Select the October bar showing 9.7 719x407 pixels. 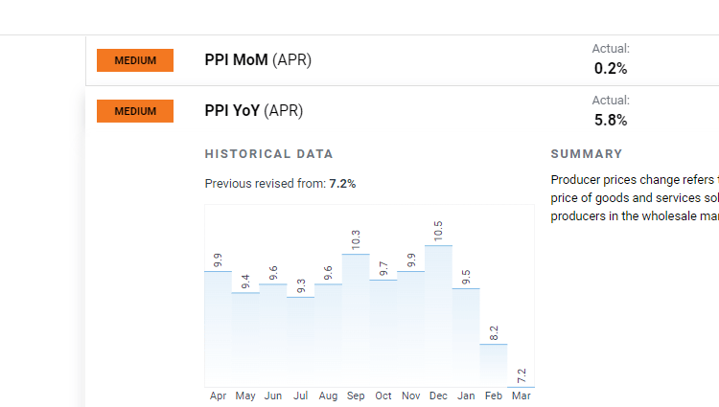coord(383,332)
